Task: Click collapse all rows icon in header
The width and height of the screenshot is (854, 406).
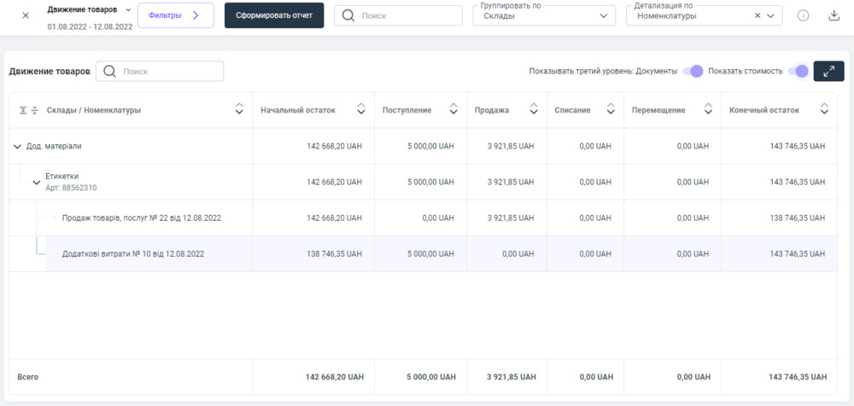Action: pyautogui.click(x=35, y=110)
